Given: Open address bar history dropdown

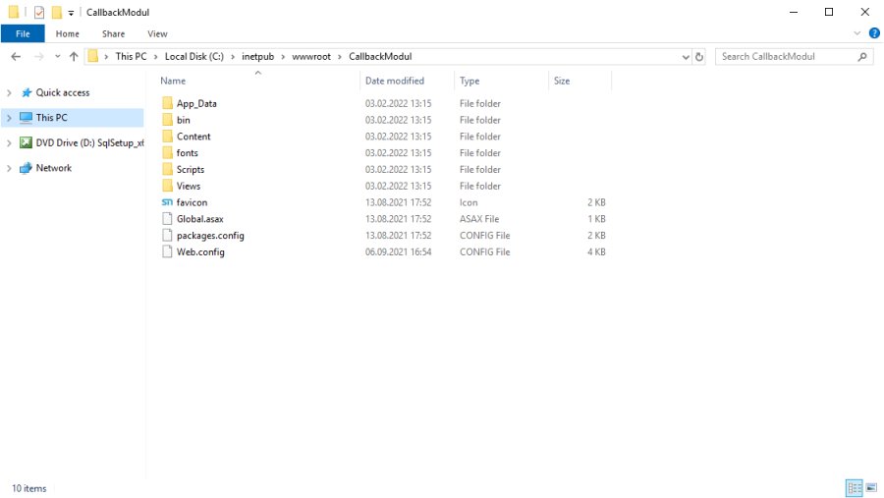Looking at the screenshot, I should pyautogui.click(x=686, y=57).
